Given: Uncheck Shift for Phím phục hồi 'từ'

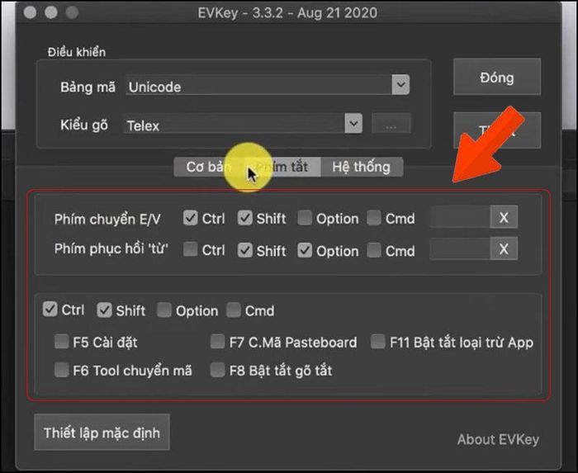Looking at the screenshot, I should (x=244, y=250).
